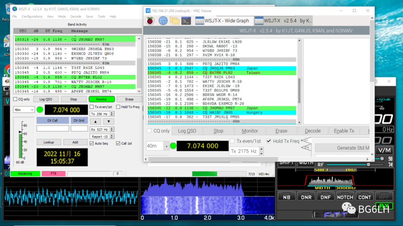
Task: Click the green monitor indicator in left WSJT-X
Action: (40, 110)
